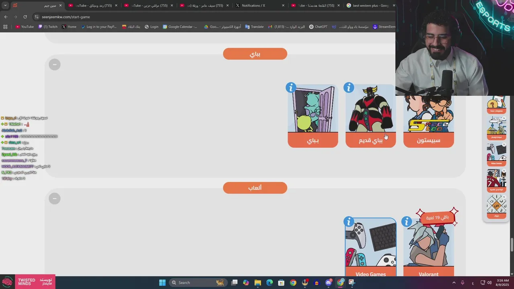Viewport: 514px width, 289px height.
Task: Open the X Home bookmark
Action: (x=69, y=27)
